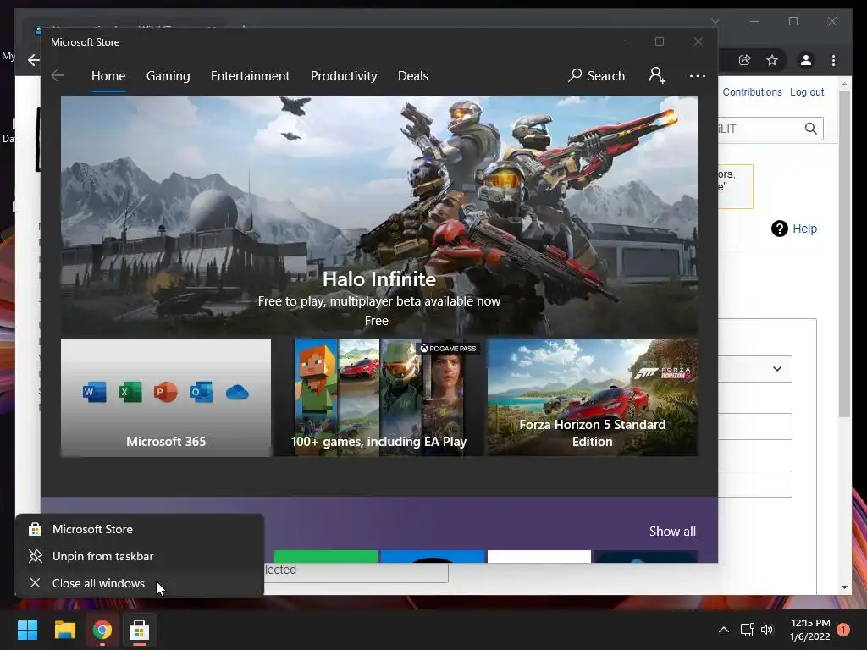Open the clock and date flyout
The height and width of the screenshot is (650, 867).
click(810, 630)
